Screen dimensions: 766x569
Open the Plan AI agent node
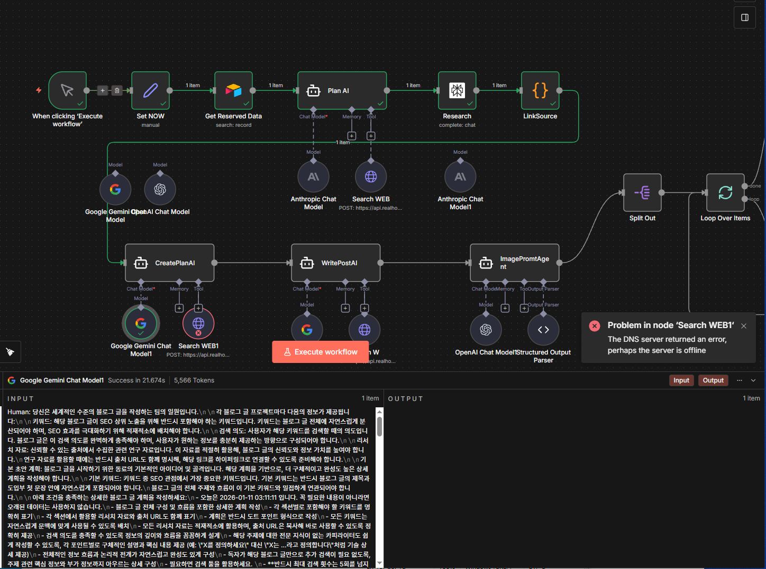point(342,90)
